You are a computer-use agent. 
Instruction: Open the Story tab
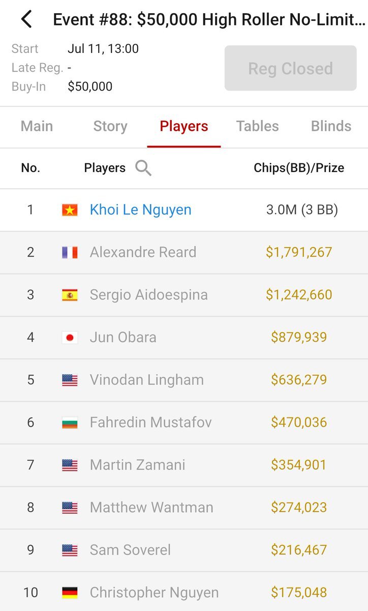coord(110,126)
